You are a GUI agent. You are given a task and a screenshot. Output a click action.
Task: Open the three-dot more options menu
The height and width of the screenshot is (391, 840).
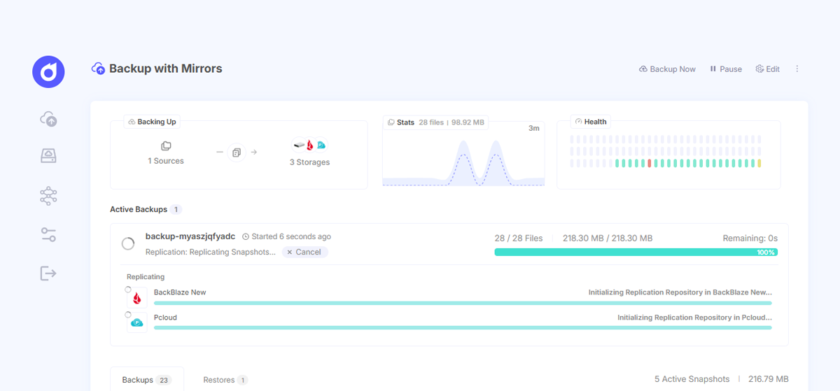pyautogui.click(x=797, y=69)
